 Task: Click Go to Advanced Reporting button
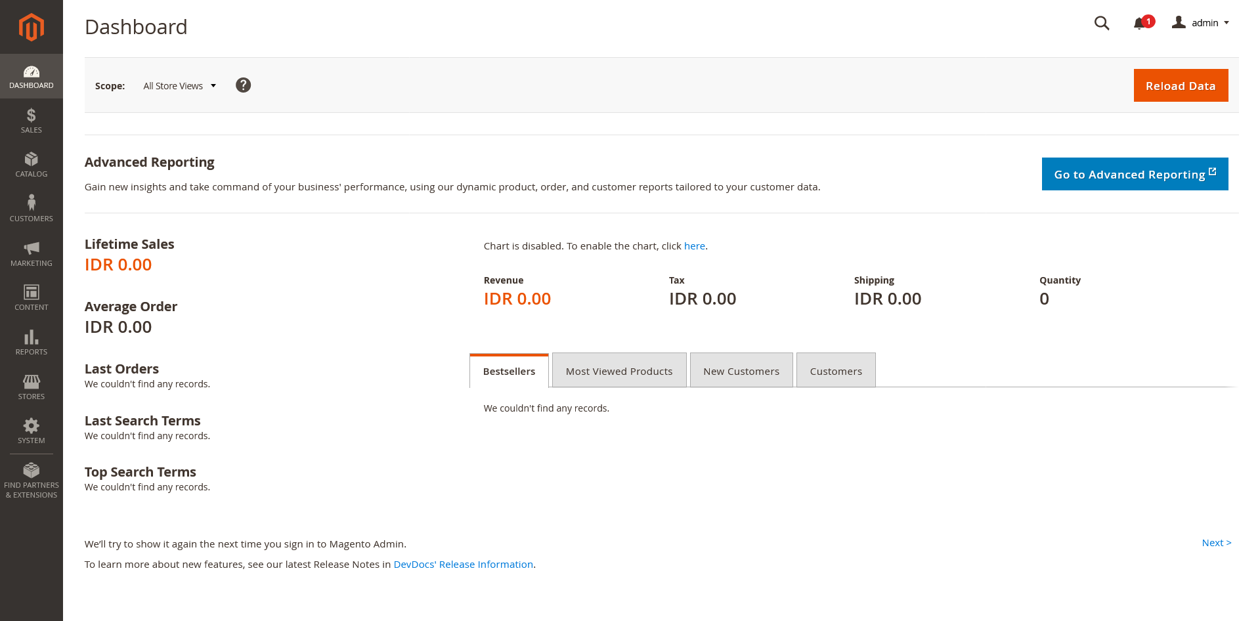[1135, 174]
